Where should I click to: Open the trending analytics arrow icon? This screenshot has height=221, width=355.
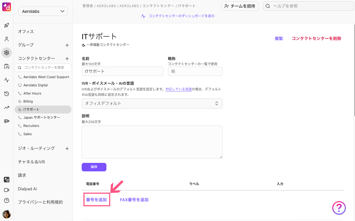(x=7, y=107)
